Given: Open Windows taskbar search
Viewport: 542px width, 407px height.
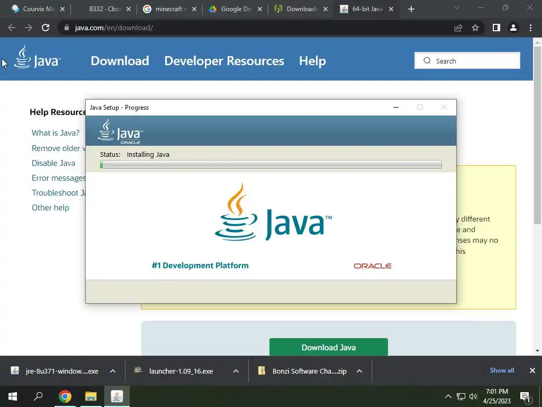Looking at the screenshot, I should pos(38,396).
